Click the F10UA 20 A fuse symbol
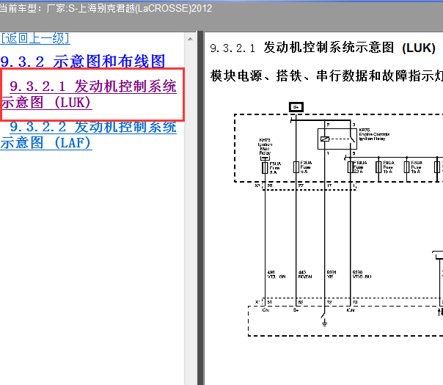443x385 pixels. pyautogui.click(x=351, y=167)
